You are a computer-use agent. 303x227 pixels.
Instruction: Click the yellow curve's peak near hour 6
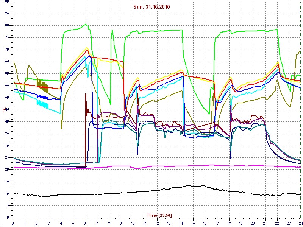click(x=87, y=48)
